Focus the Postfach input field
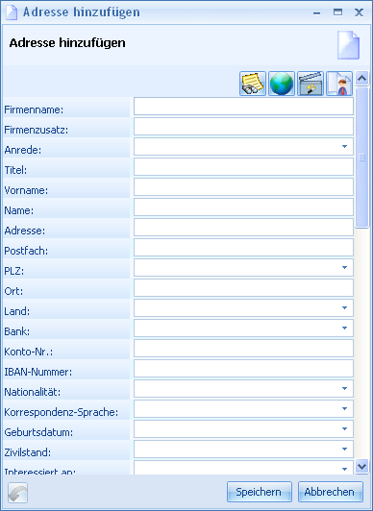The width and height of the screenshot is (373, 511). click(243, 248)
